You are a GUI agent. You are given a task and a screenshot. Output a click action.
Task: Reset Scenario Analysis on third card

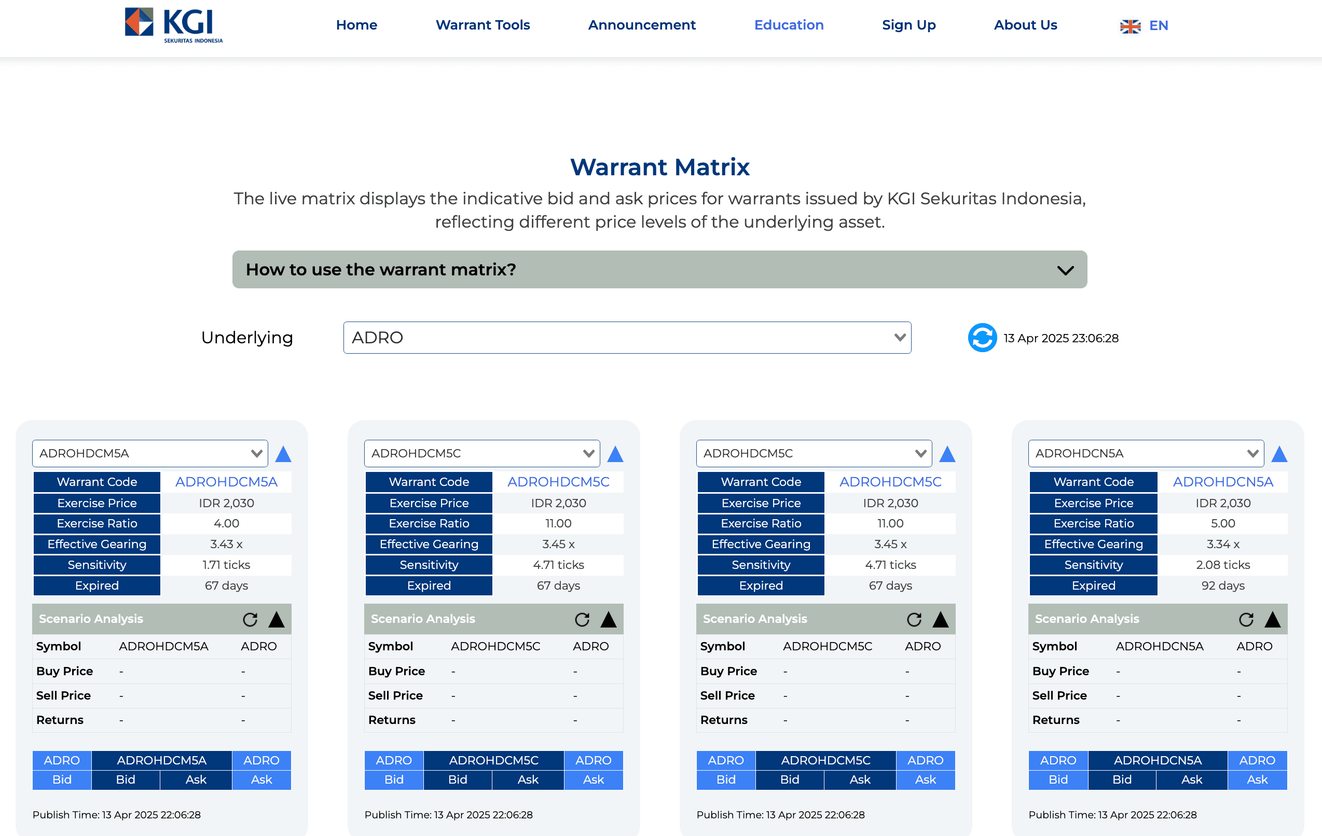pos(914,619)
